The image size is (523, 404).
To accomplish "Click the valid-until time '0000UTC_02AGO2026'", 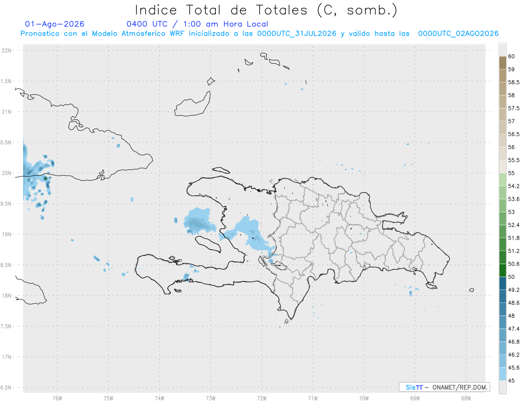I will pyautogui.click(x=458, y=34).
